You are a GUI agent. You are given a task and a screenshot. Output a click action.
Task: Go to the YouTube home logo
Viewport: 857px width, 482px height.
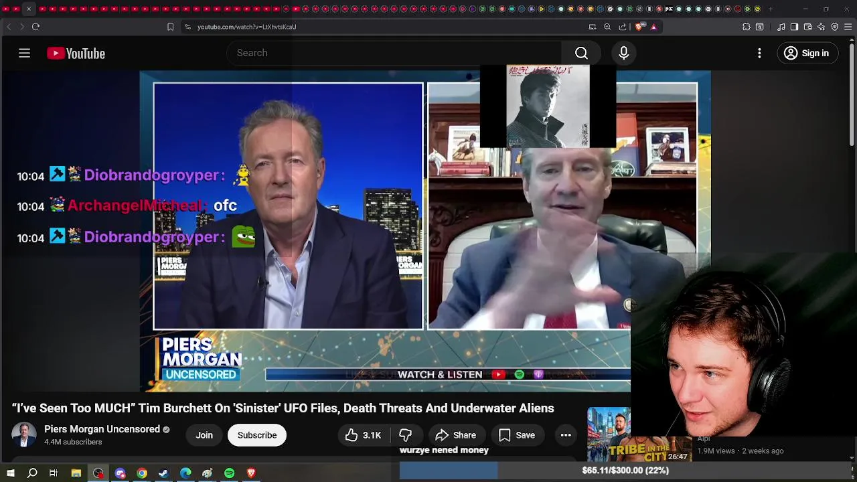[76, 54]
